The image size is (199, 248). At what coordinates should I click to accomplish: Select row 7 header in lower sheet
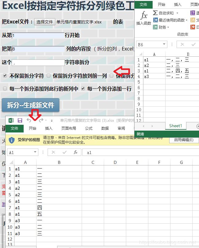10,208
